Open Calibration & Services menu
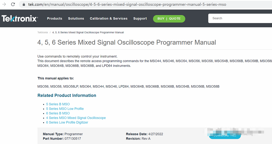The height and width of the screenshot is (144, 272). click(x=108, y=18)
